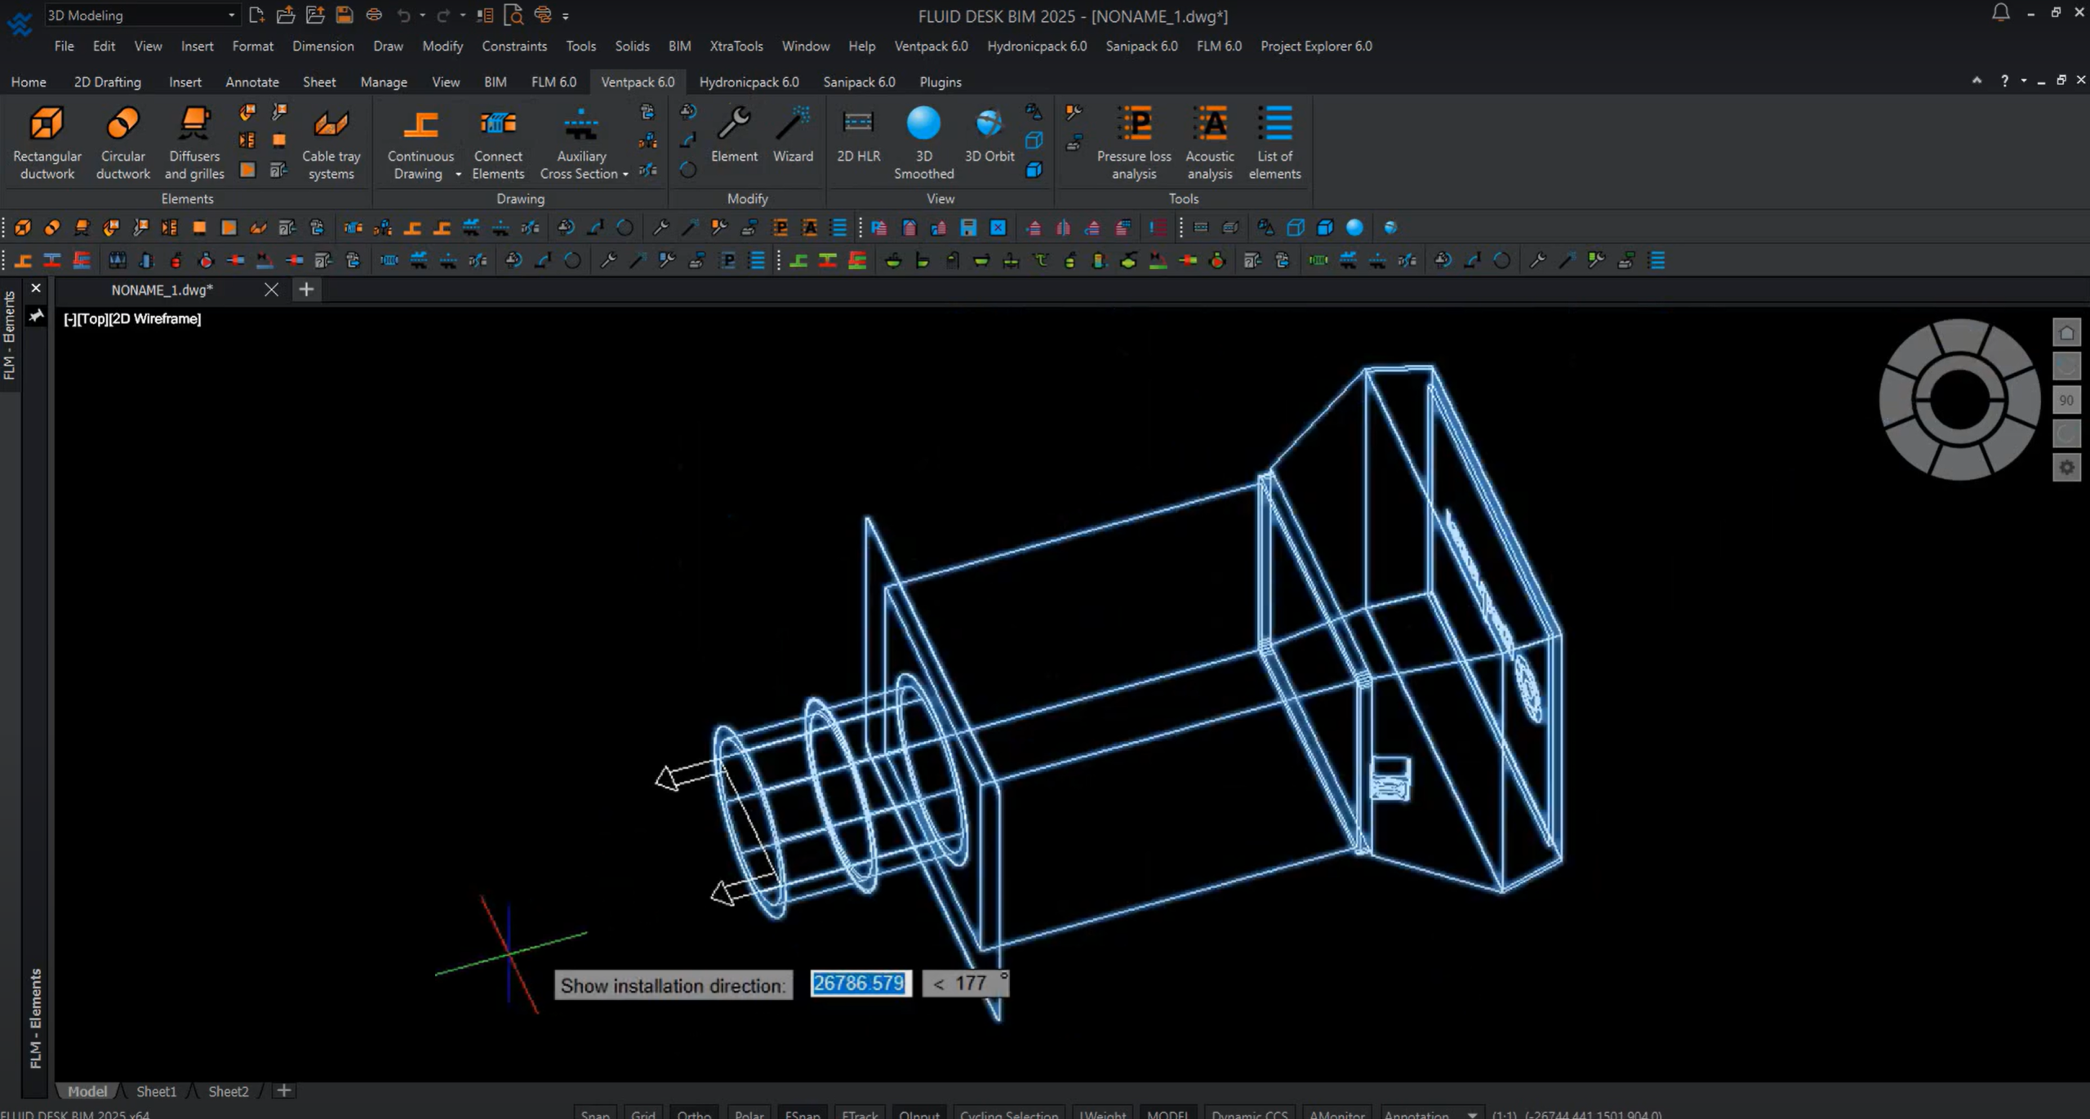Add new drawing tab with plus button
2090x1119 pixels.
(306, 289)
